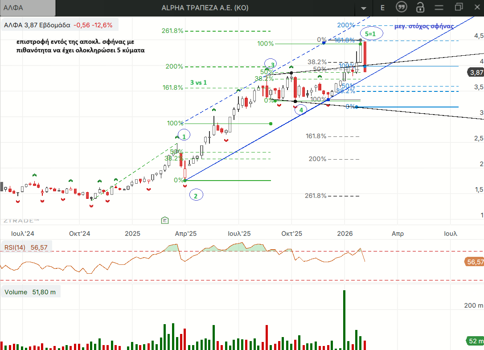Expand the symbol dropdown arrow
Viewport: 484px width, 350px height.
click(x=364, y=8)
